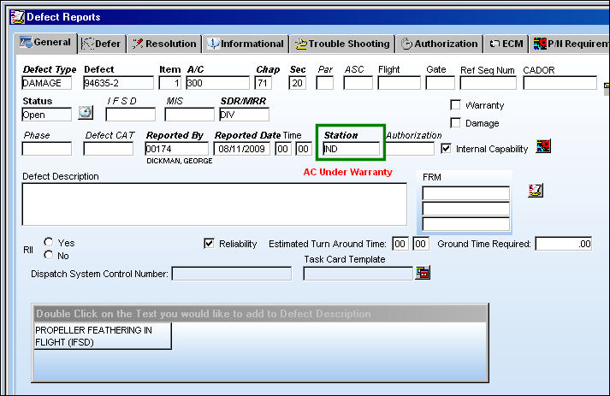610x396 pixels.
Task: Click the Estimated Turn Around Time minutes field
Action: 421,244
